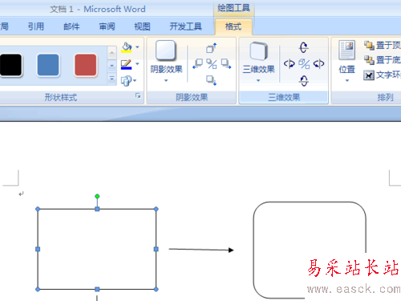The height and width of the screenshot is (301, 401).
Task: Click the 置于底层 send to back button
Action: click(383, 60)
